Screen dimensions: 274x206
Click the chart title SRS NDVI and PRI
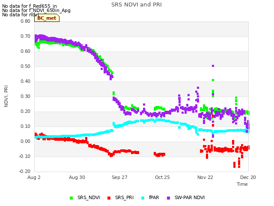point(137,5)
